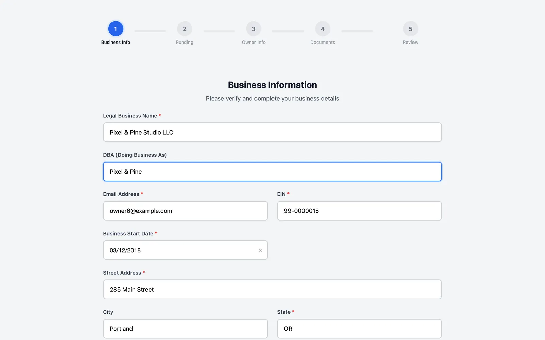Image resolution: width=545 pixels, height=340 pixels.
Task: Click the Business Information heading
Action: tap(272, 85)
